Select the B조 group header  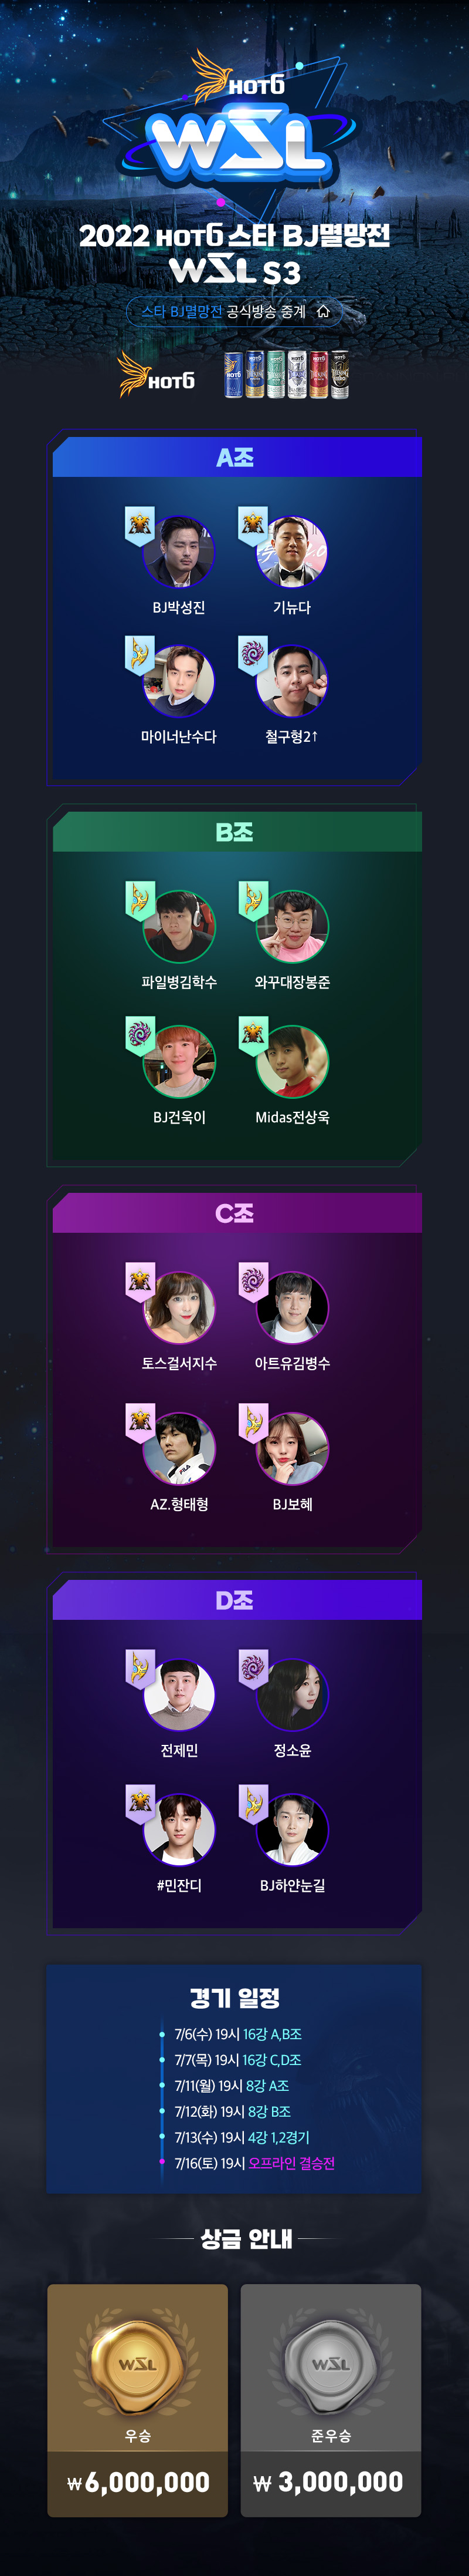click(236, 832)
